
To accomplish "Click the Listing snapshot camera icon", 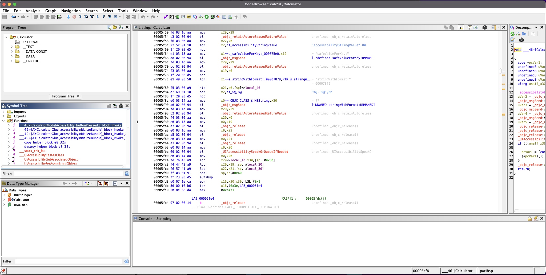I will 485,27.
